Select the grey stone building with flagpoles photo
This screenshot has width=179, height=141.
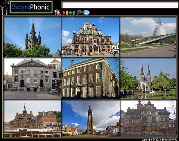pos(32,79)
